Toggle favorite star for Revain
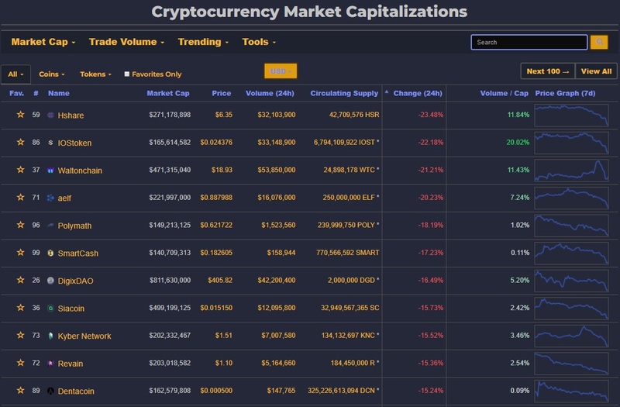The width and height of the screenshot is (620, 407). (x=20, y=363)
